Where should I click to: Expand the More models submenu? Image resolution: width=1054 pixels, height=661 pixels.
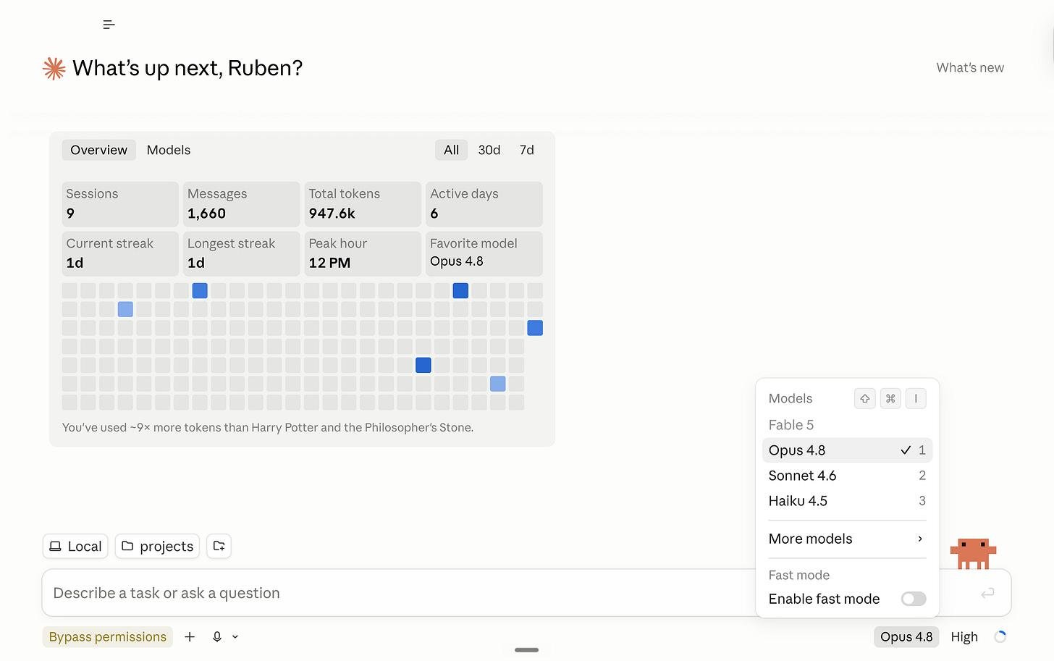pos(847,539)
